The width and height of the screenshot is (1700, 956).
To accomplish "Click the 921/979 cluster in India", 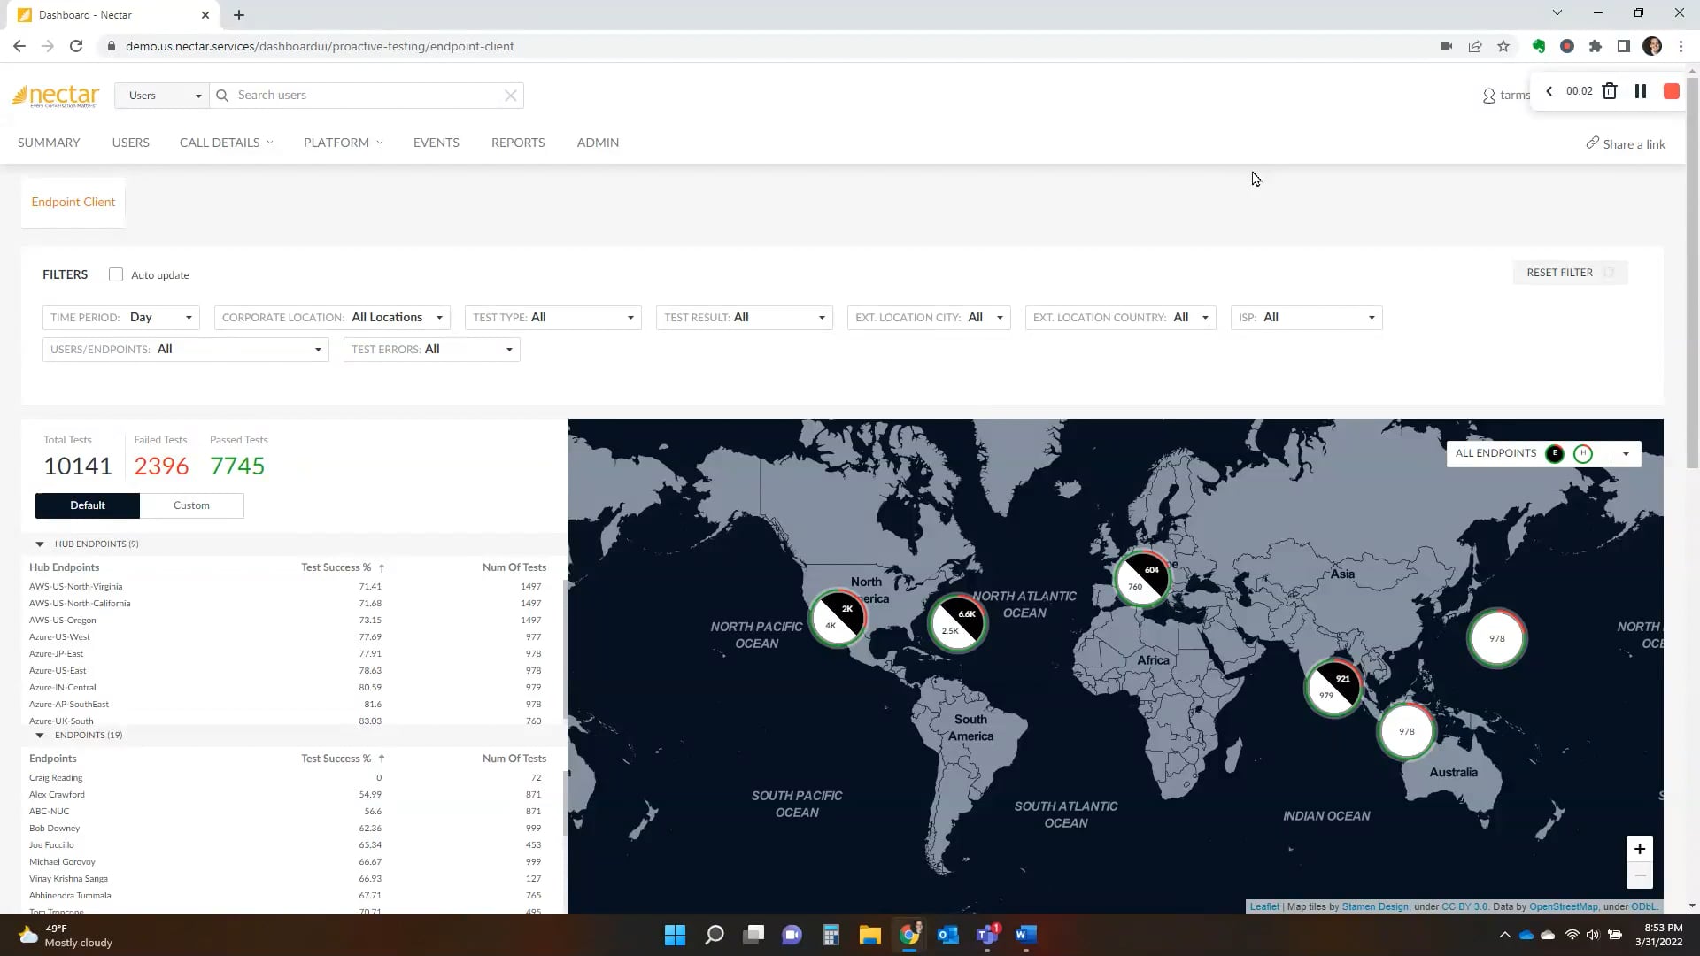I will pyautogui.click(x=1333, y=687).
